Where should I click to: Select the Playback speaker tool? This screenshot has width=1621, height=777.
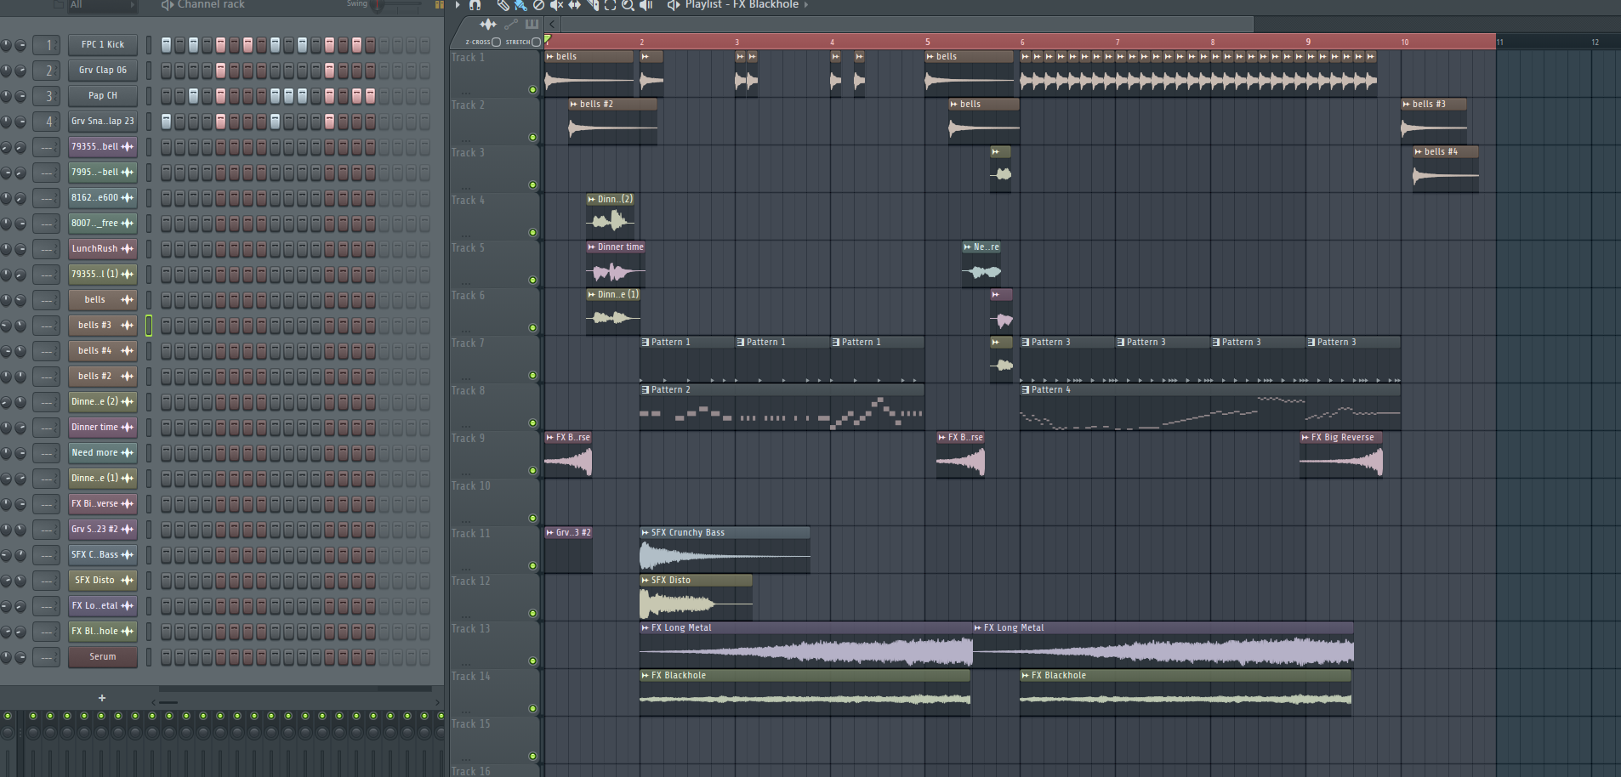(646, 5)
